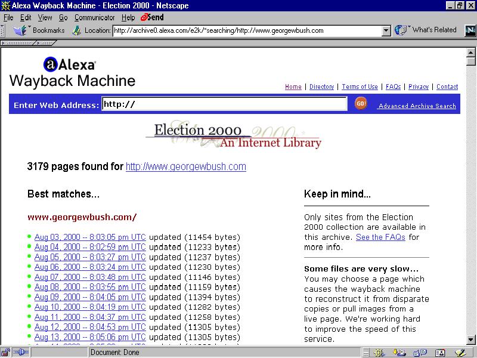Collapse the location toolbar handle
This screenshot has height=358, width=477.
pos(3,30)
